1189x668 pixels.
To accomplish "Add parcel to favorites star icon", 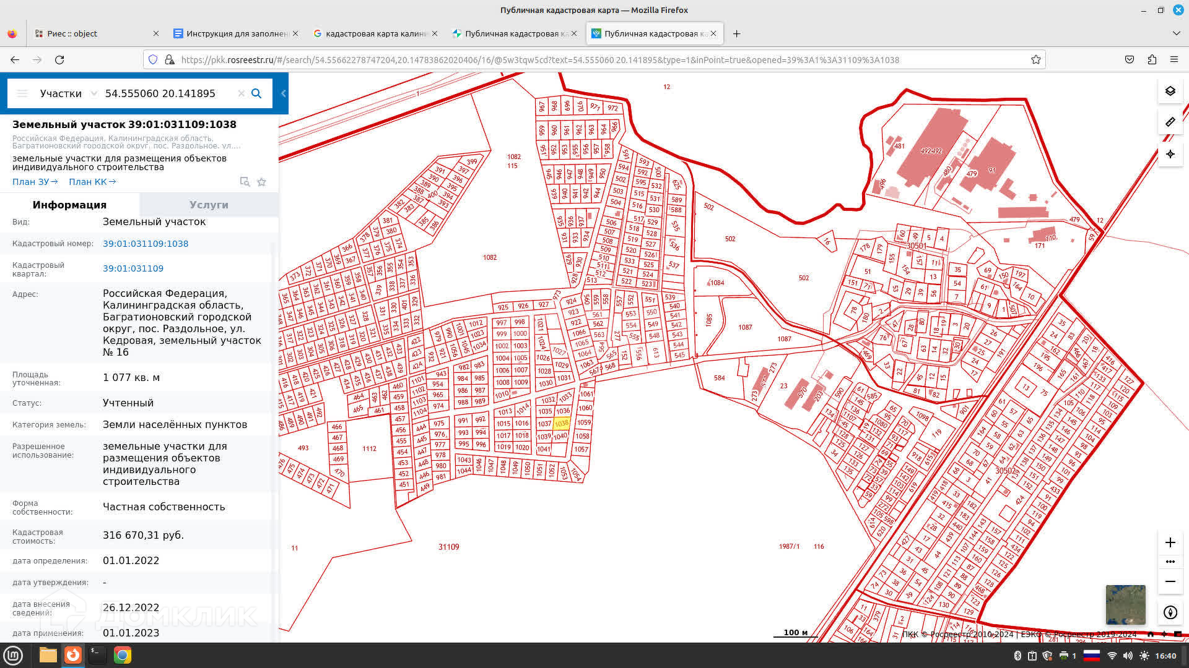I will coord(261,182).
